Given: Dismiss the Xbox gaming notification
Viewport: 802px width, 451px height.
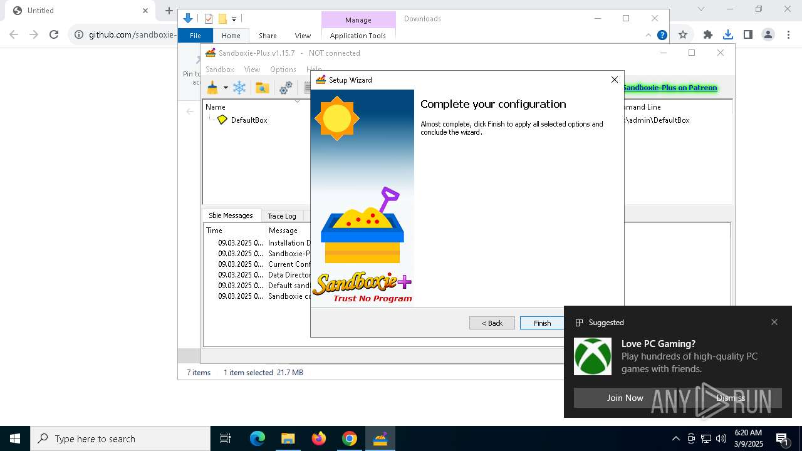Looking at the screenshot, I should tap(731, 398).
